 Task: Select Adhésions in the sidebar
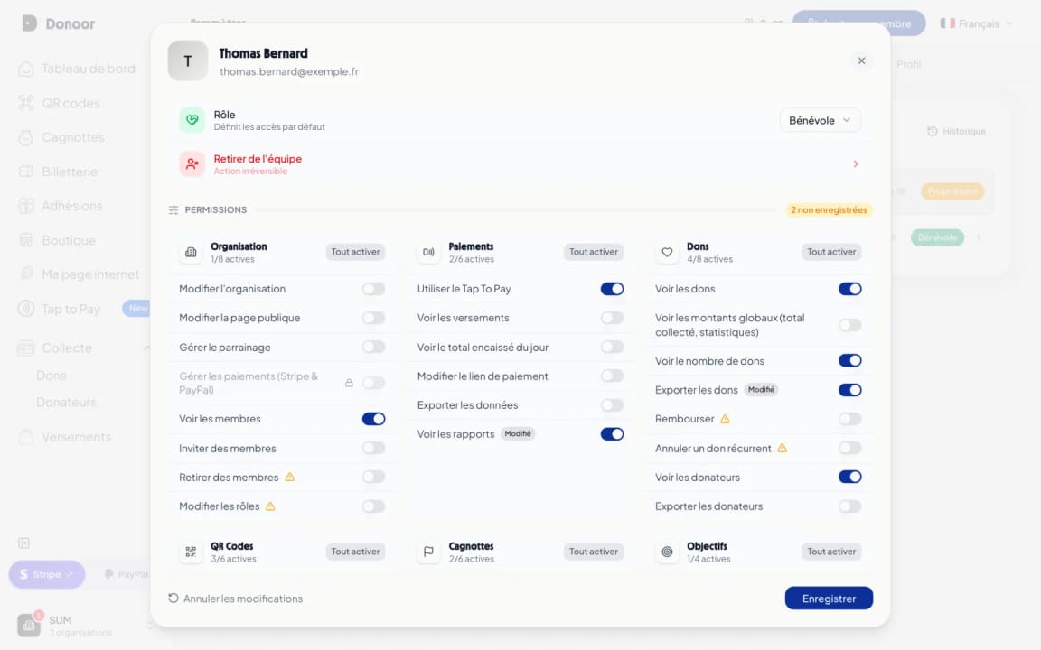tap(61, 206)
